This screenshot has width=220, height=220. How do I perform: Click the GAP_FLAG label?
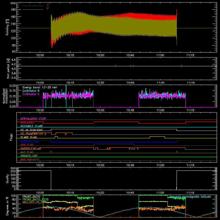point(27,122)
